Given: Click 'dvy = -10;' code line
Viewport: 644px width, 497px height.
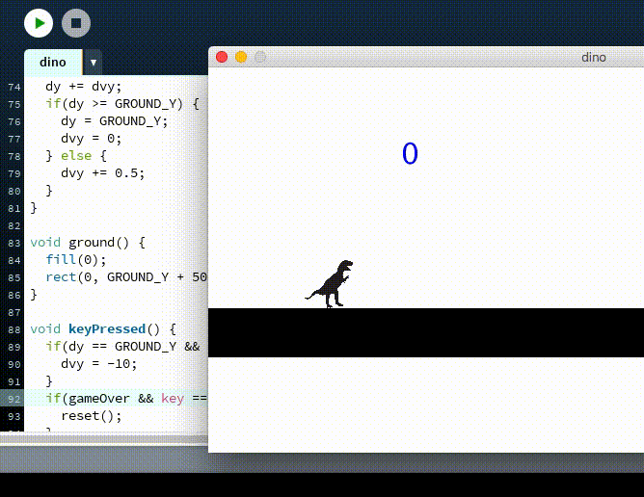Looking at the screenshot, I should pos(98,364).
